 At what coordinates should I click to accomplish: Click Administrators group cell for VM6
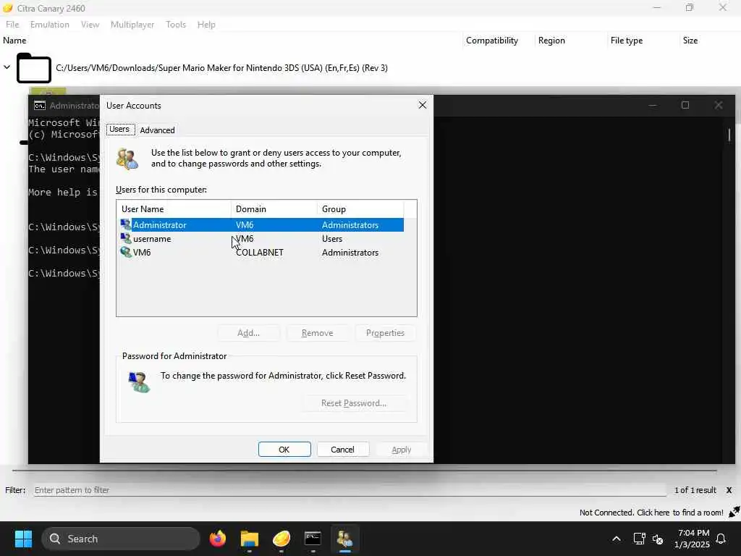(350, 253)
